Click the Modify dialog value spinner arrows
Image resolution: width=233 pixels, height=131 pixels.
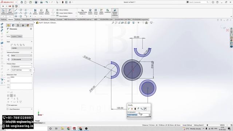150,115
